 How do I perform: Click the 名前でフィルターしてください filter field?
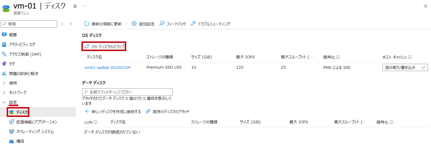(127, 92)
